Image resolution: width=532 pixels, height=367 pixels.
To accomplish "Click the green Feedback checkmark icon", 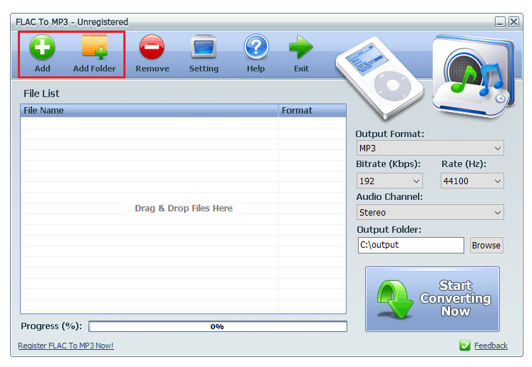I will pyautogui.click(x=465, y=346).
